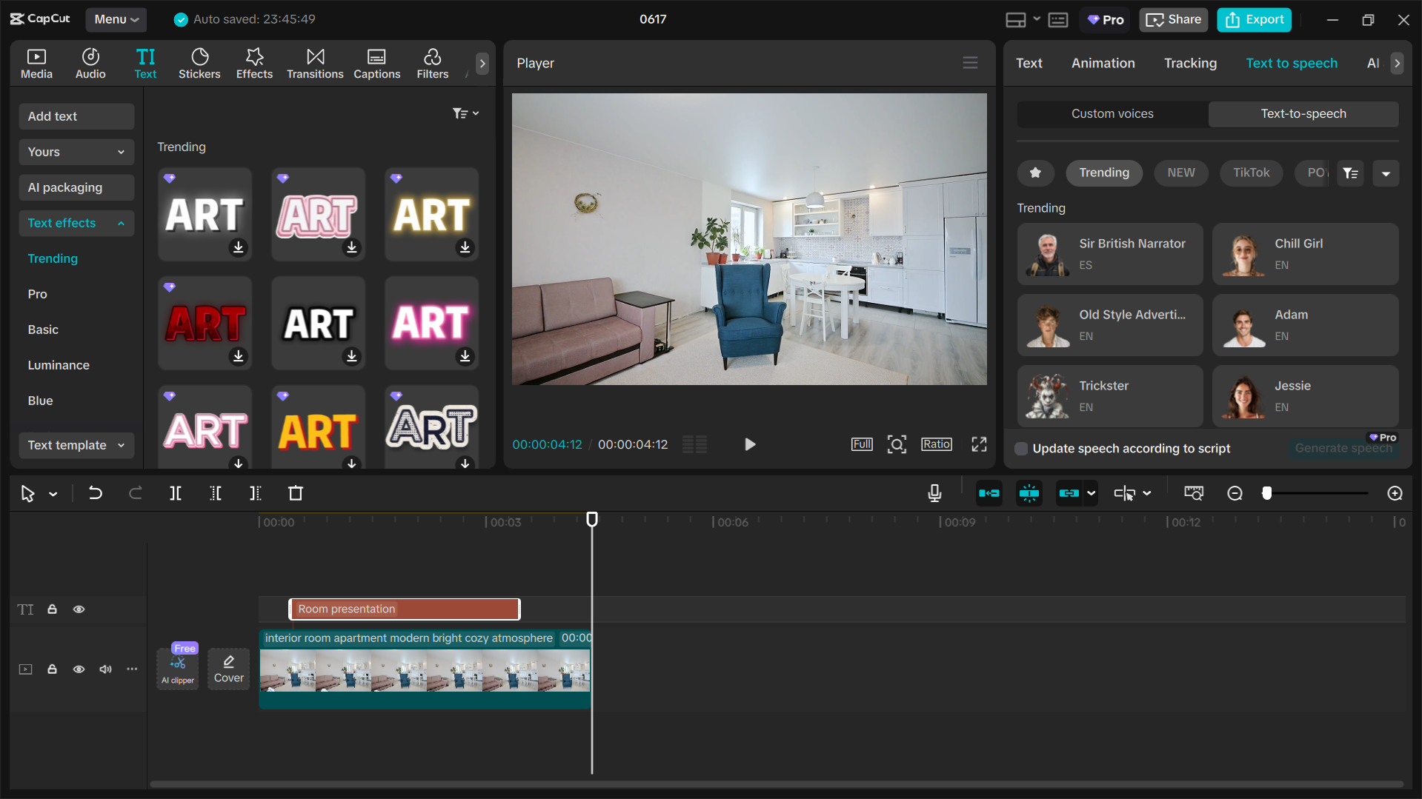Viewport: 1422px width, 799px height.
Task: Click the Export button
Action: [x=1253, y=19]
